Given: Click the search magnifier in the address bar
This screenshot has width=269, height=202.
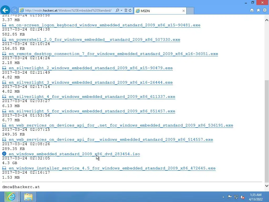Looking at the screenshot, I should point(117,11).
